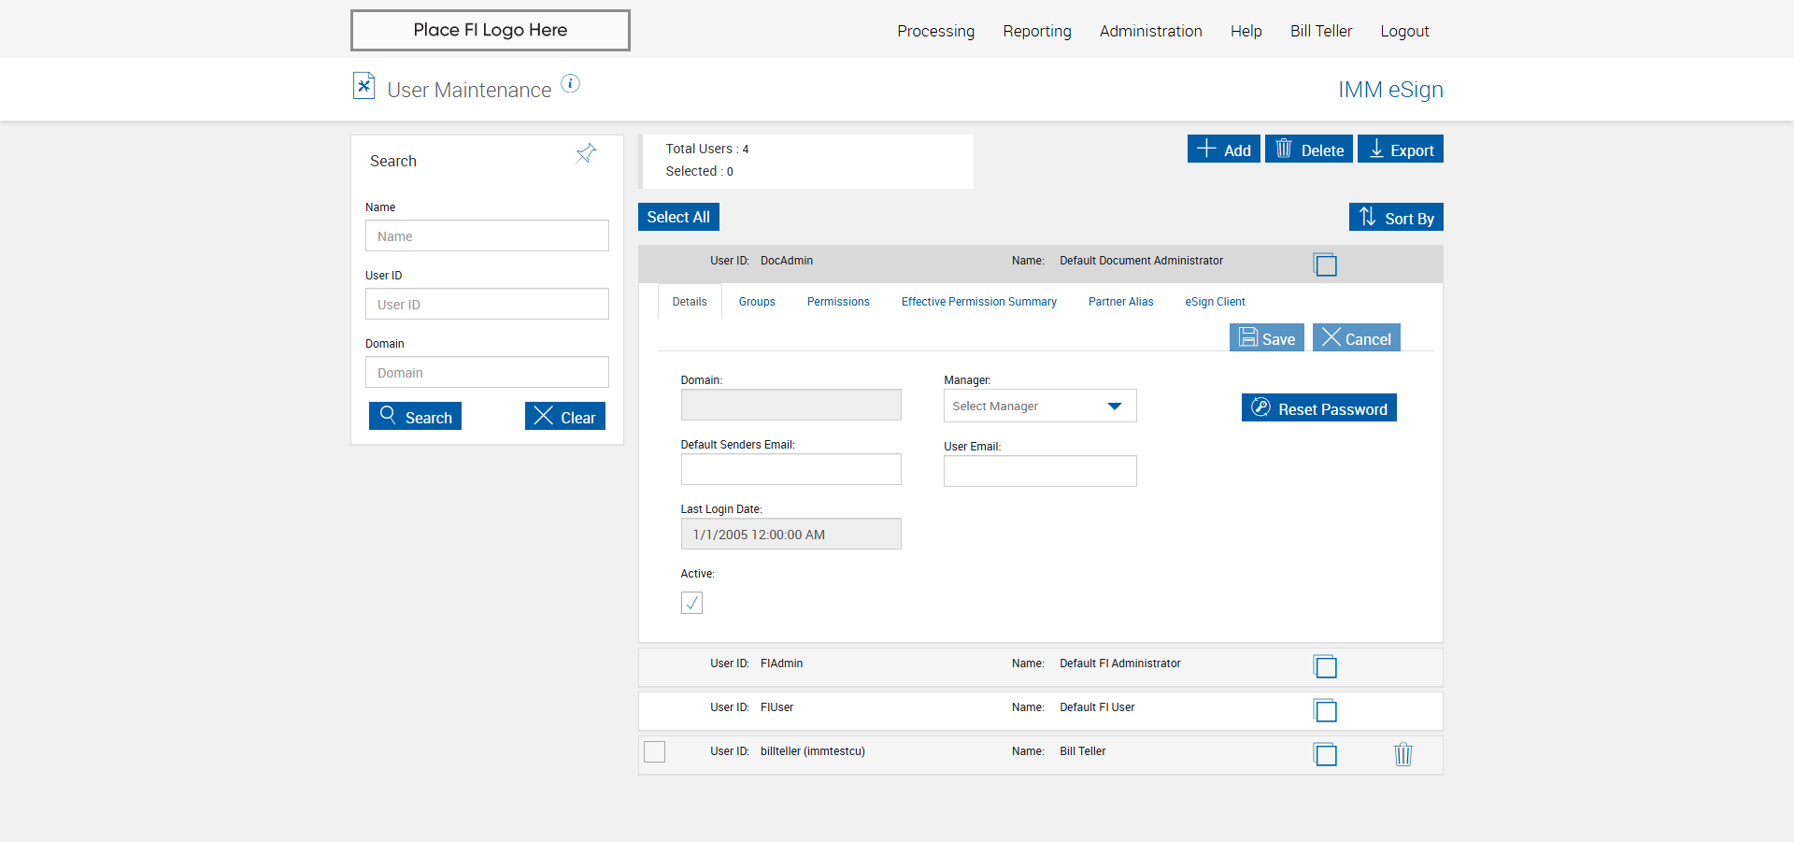This screenshot has height=842, width=1794.
Task: Click the User ID search field
Action: (487, 305)
